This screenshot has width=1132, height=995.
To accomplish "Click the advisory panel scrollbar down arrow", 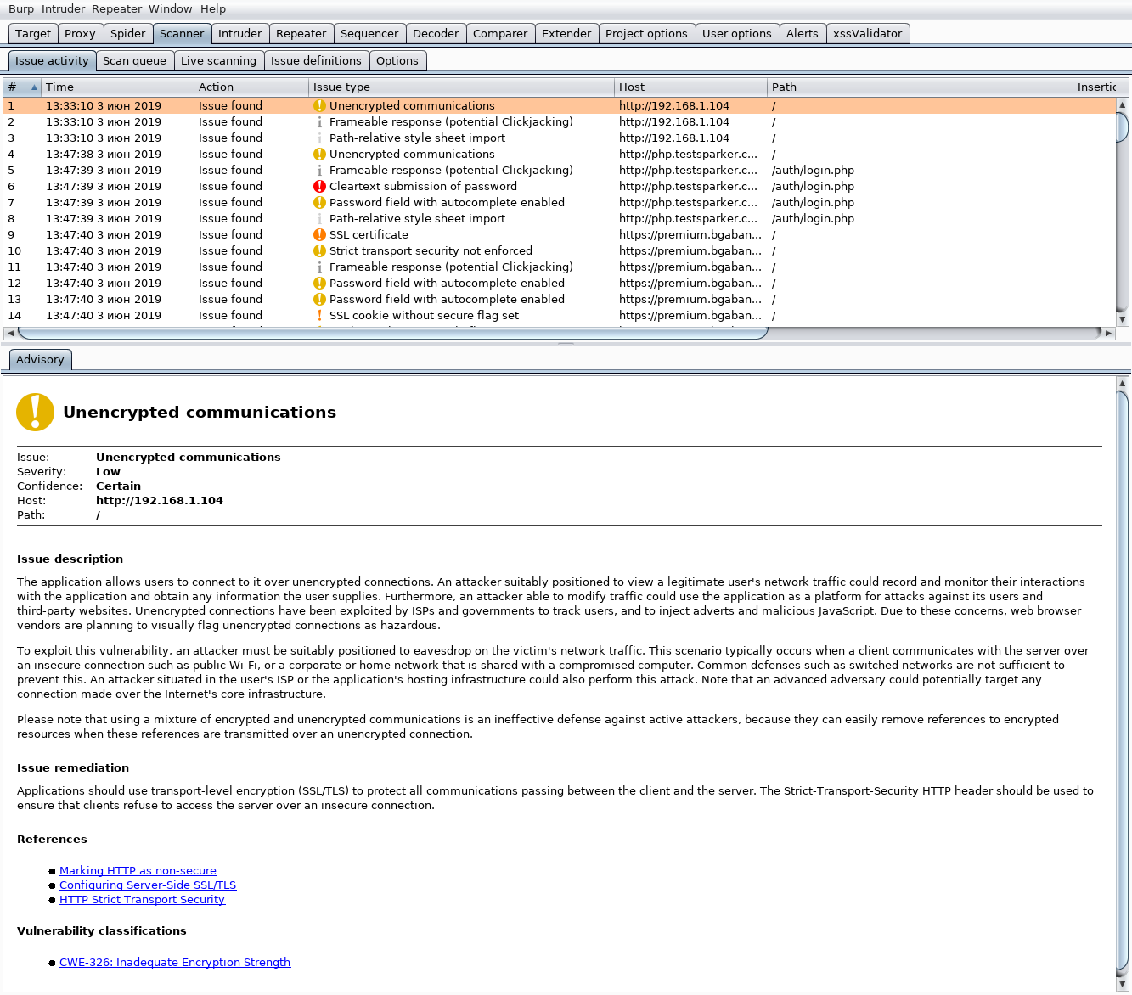I will (x=1122, y=984).
